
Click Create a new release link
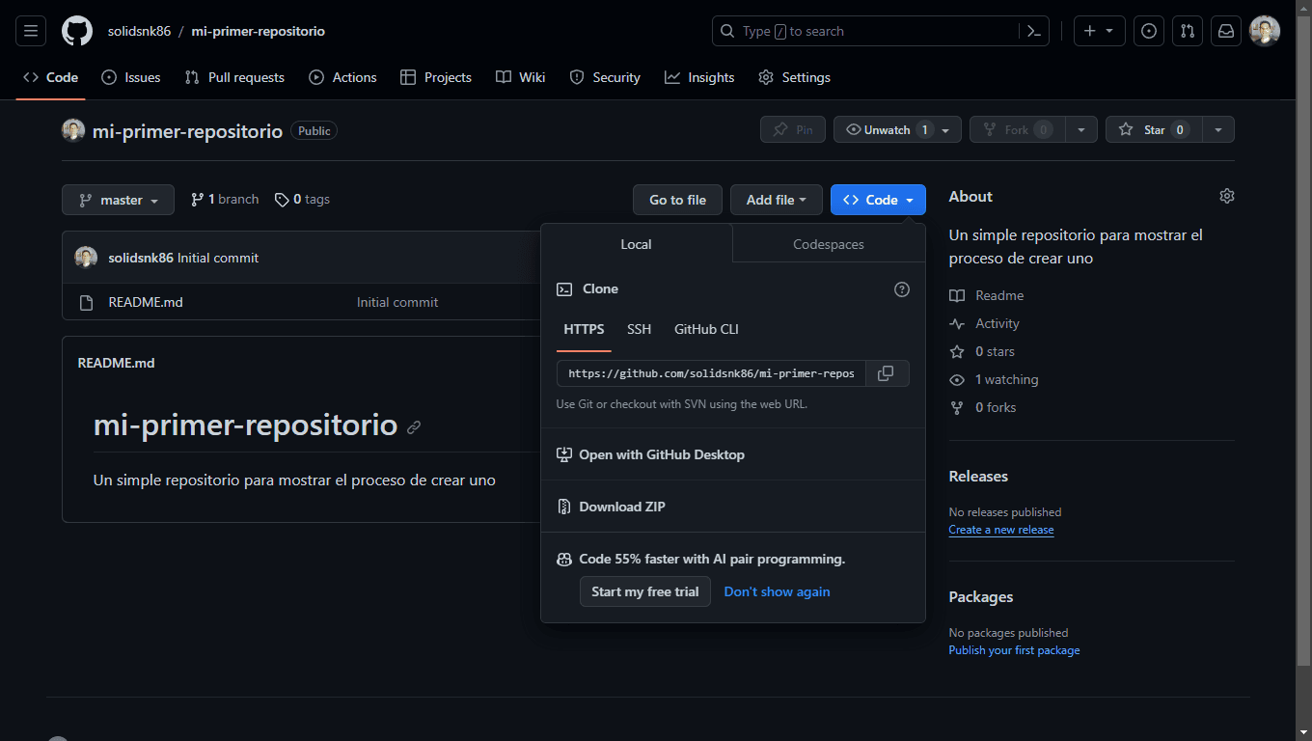tap(1001, 530)
